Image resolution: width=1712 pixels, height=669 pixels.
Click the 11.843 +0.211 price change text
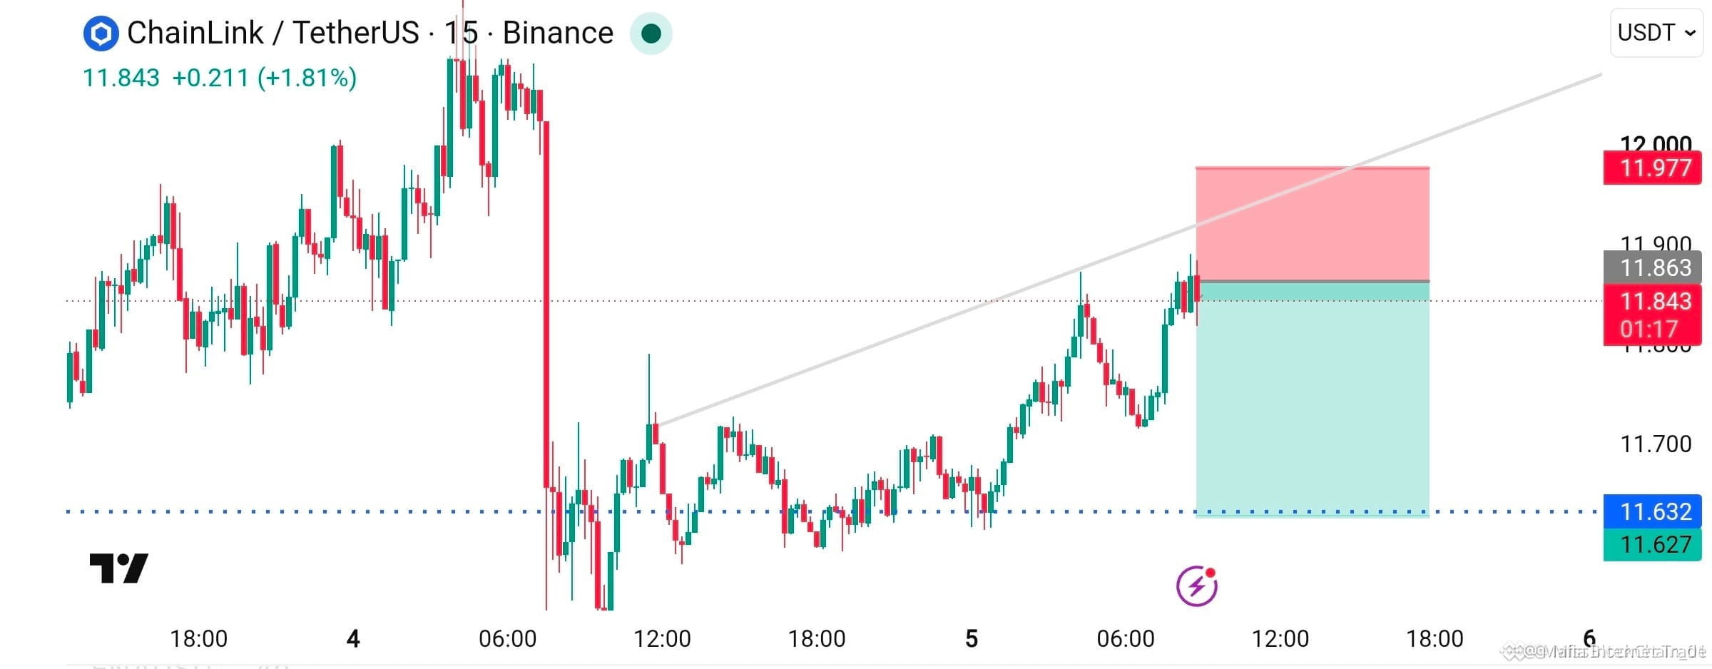pos(166,78)
